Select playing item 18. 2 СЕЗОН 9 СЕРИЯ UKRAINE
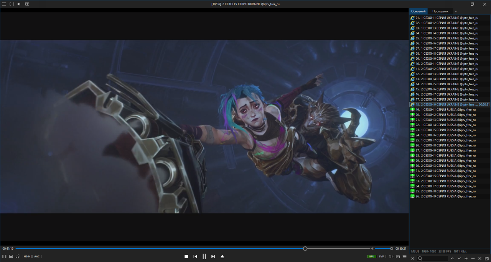This screenshot has width=491, height=262. click(x=450, y=104)
